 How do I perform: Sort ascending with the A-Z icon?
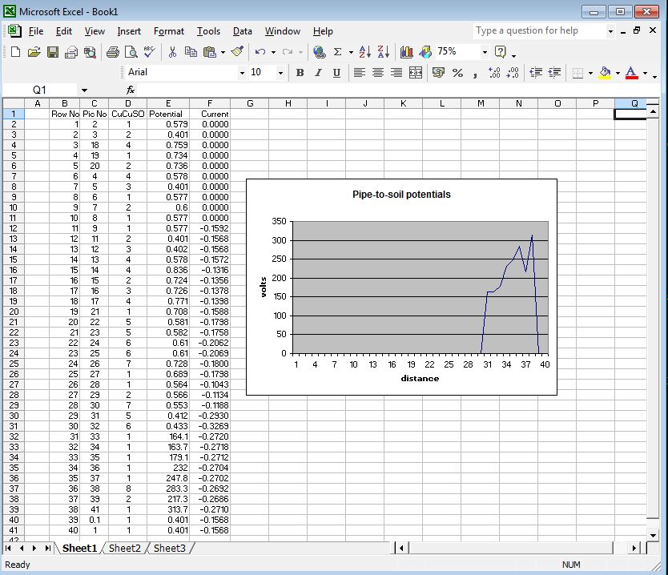[x=365, y=52]
